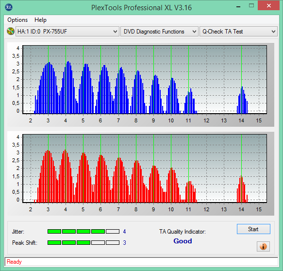Click the Good quality result text
283x271 pixels.
[183, 241]
